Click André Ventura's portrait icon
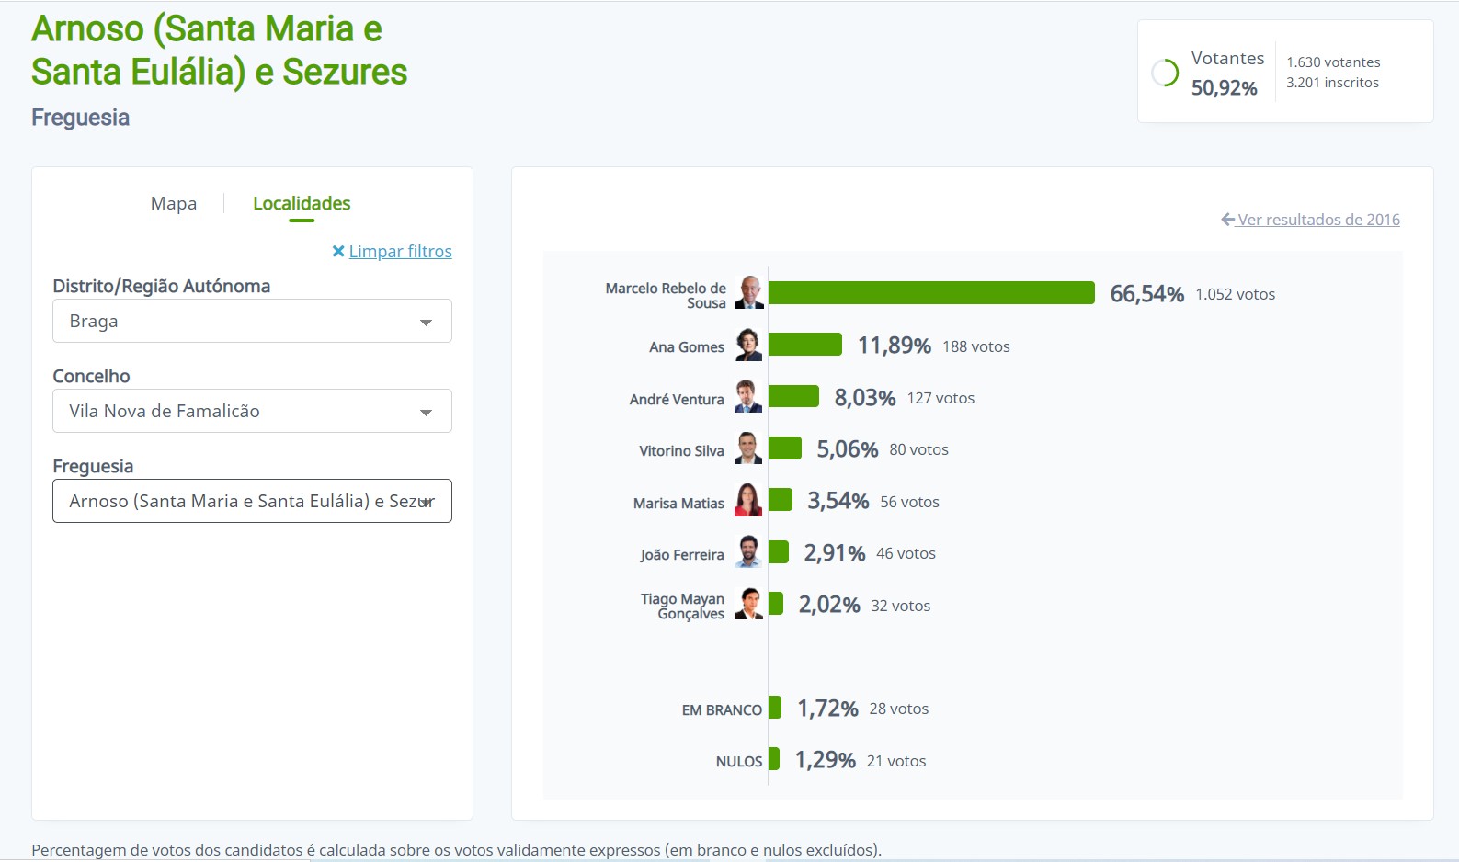 tap(748, 397)
